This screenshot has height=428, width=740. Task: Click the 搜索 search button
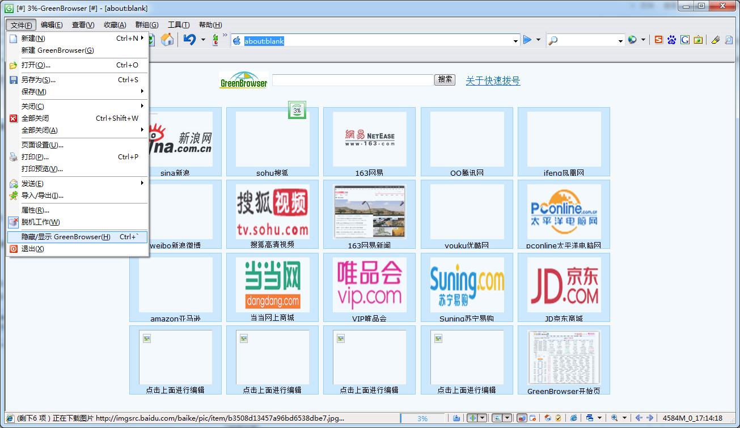445,80
